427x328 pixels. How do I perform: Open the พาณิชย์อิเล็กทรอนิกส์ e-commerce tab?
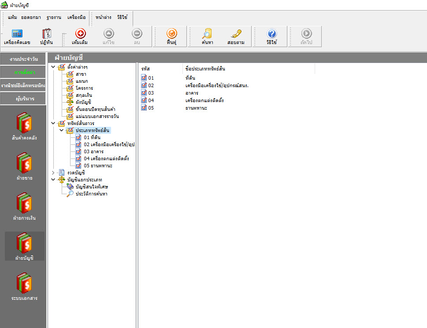click(x=23, y=85)
